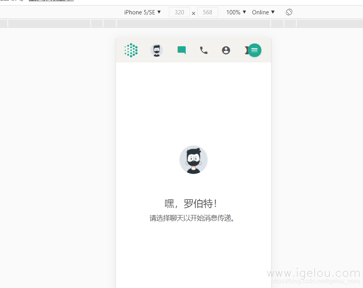Open chats via the teal speech bubble icon
The width and height of the screenshot is (363, 288).
[x=181, y=50]
